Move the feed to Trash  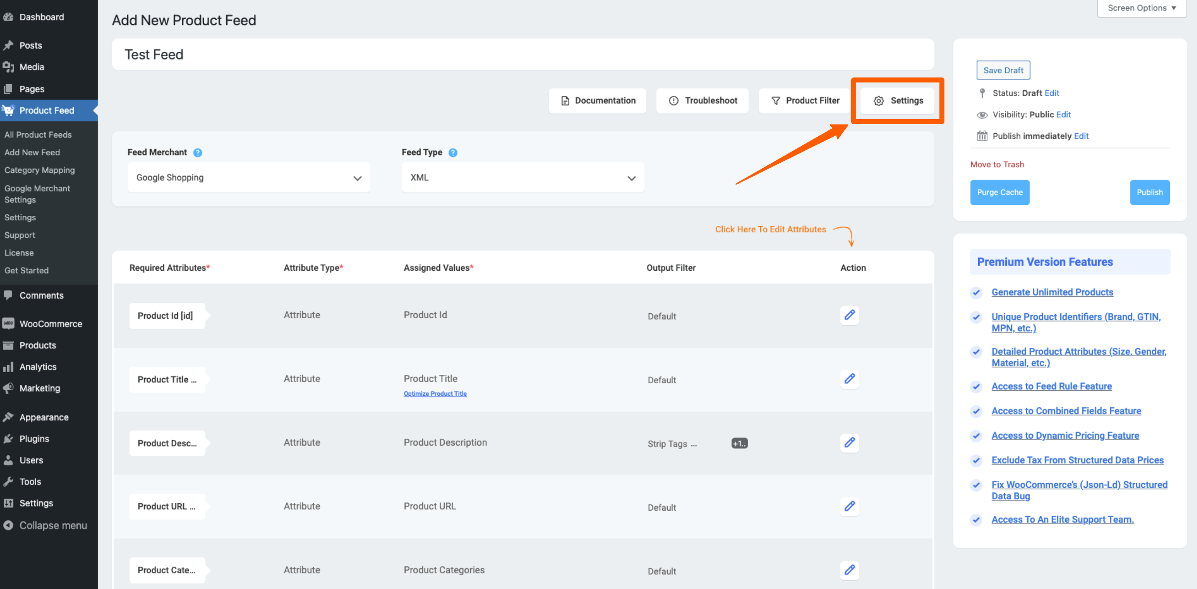click(x=997, y=165)
